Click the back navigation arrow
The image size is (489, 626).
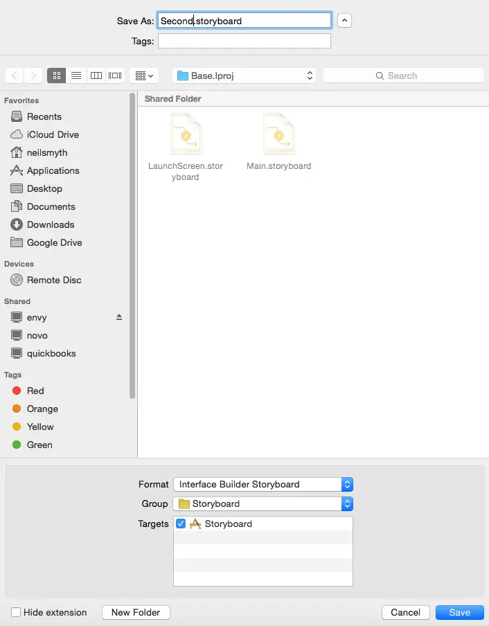pos(15,75)
